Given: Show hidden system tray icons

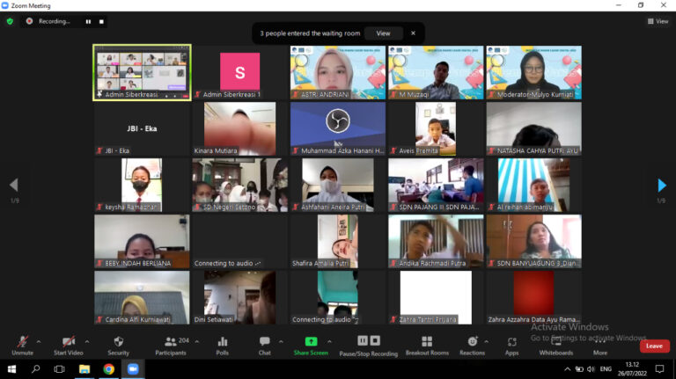Looking at the screenshot, I should click(568, 369).
